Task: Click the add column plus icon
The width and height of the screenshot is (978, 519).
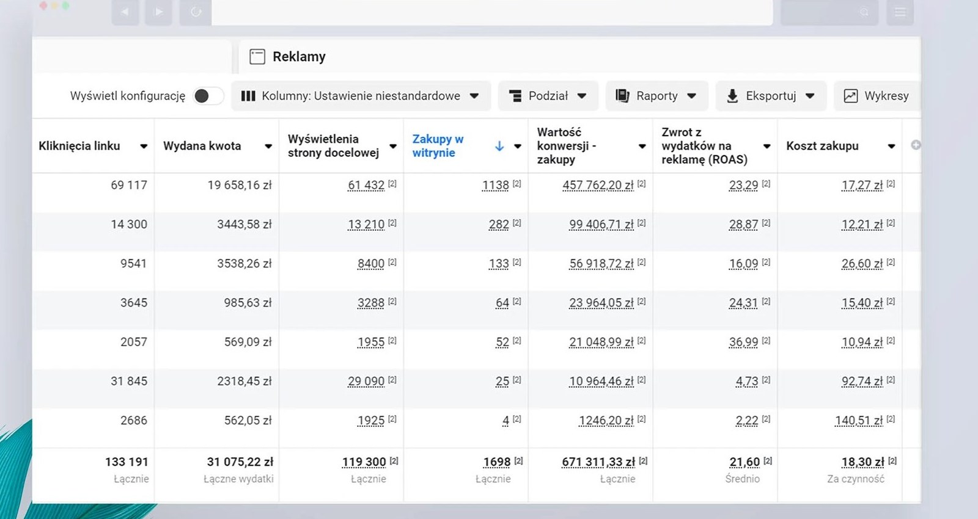Action: pos(916,145)
